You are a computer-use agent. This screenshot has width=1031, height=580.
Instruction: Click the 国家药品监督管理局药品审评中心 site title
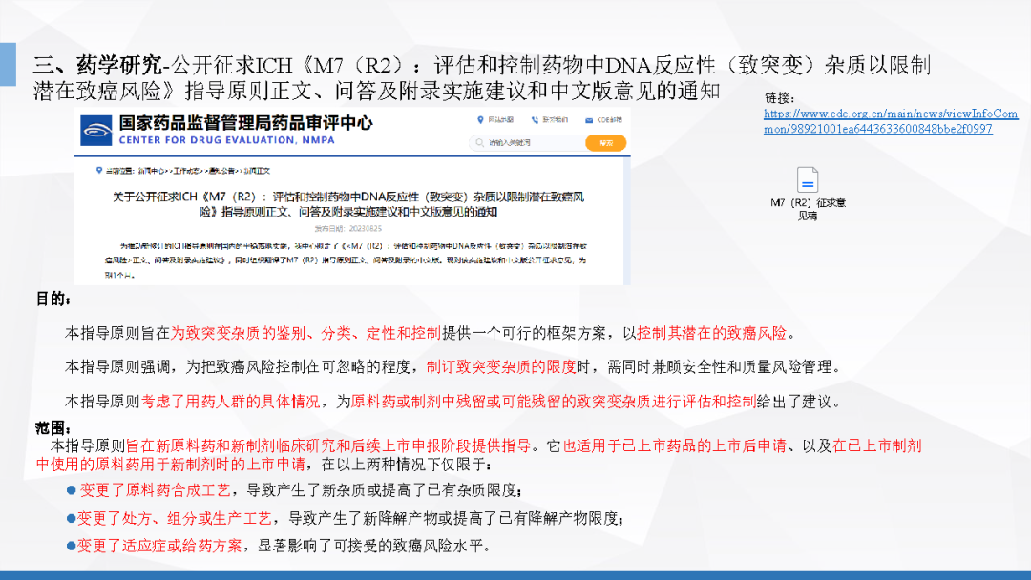pyautogui.click(x=245, y=123)
